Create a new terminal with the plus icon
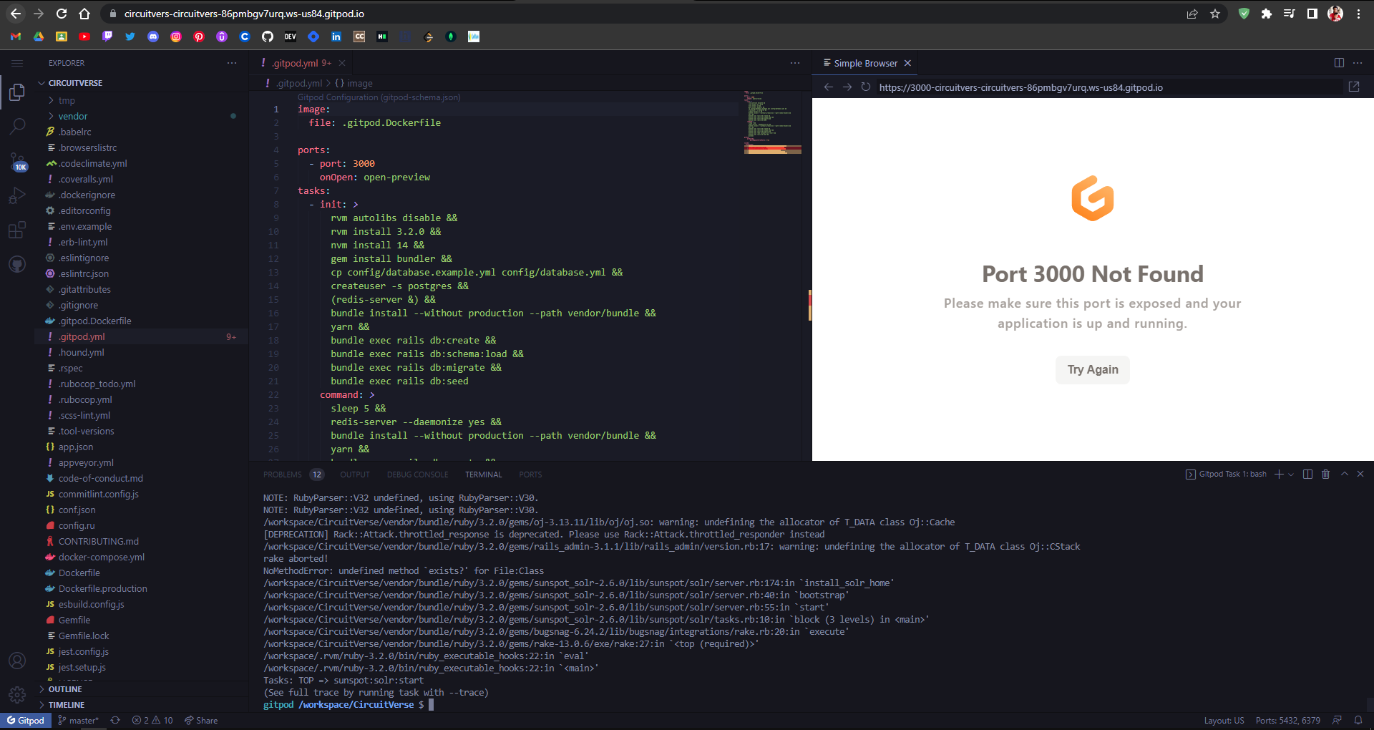This screenshot has width=1374, height=730. click(x=1279, y=474)
